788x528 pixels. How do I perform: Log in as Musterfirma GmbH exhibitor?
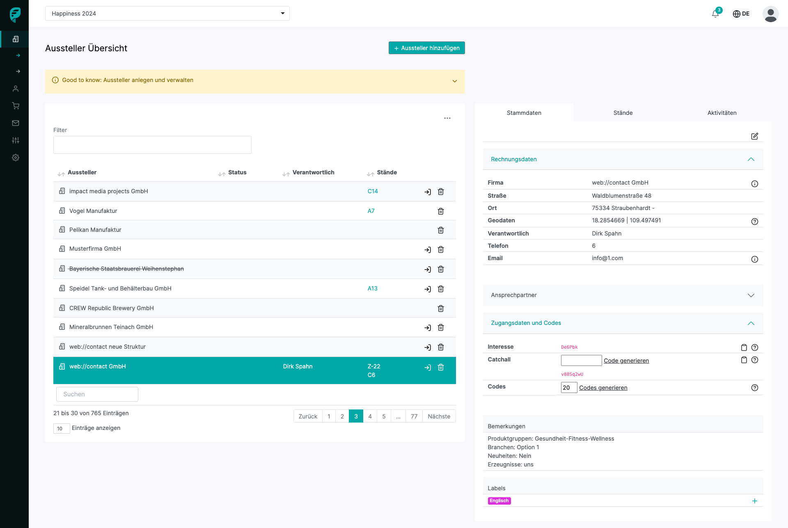coord(428,250)
